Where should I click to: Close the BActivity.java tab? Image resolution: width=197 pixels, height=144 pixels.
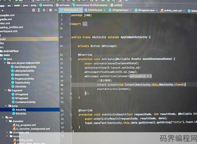click(105, 10)
